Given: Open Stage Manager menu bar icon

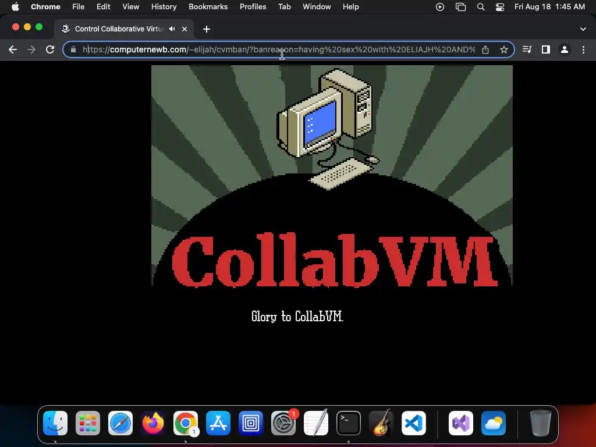Looking at the screenshot, I should (460, 7).
